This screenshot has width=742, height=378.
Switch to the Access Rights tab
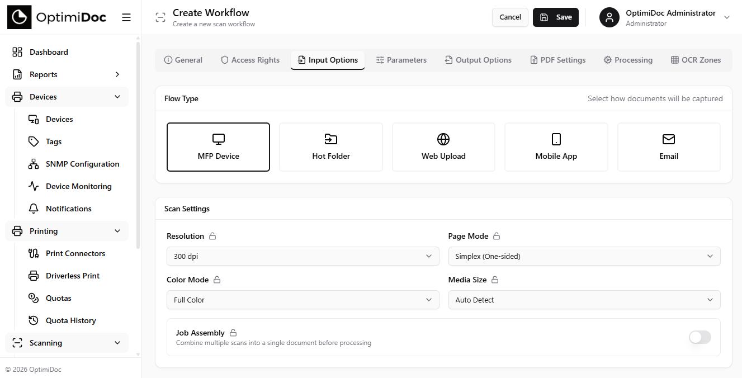[250, 60]
